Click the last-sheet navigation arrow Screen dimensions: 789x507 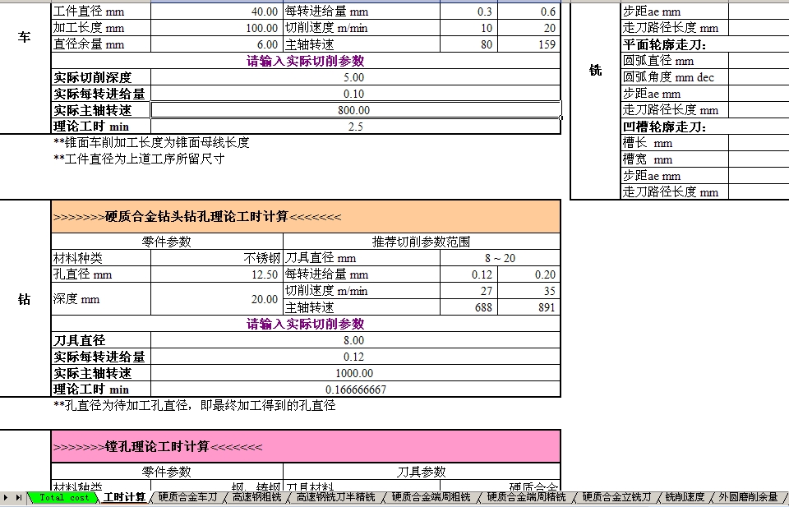coord(19,497)
